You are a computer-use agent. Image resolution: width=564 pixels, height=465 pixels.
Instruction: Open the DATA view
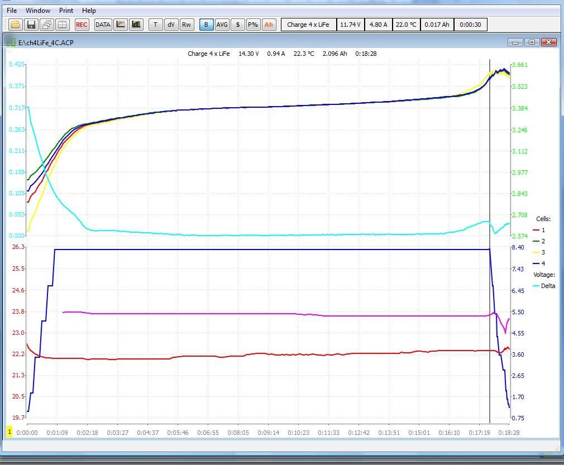pyautogui.click(x=103, y=25)
